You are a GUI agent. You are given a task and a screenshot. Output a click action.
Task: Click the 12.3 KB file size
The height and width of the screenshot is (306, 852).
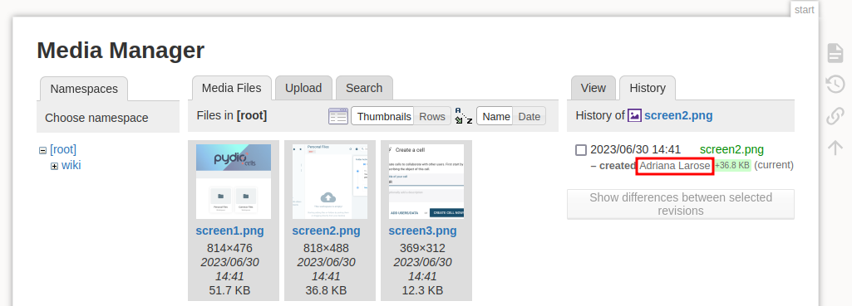(422, 290)
